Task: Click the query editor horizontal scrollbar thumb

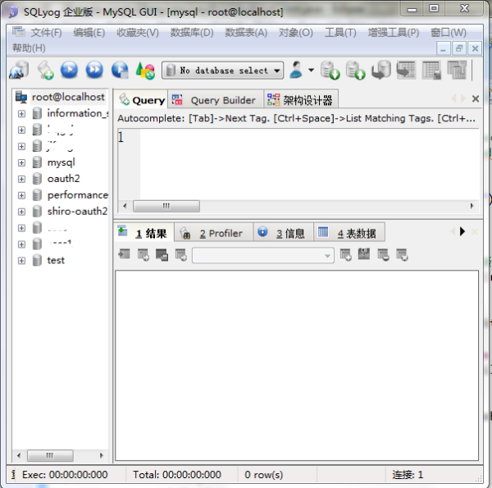Action: tap(166, 206)
